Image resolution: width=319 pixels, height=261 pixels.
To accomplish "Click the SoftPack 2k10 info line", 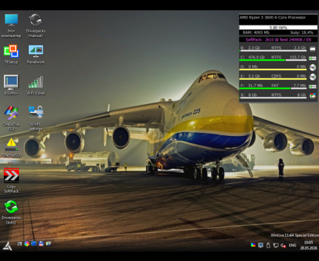I will point(278,40).
